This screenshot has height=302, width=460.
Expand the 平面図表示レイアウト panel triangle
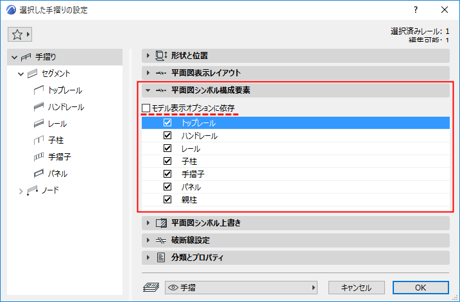pos(148,72)
